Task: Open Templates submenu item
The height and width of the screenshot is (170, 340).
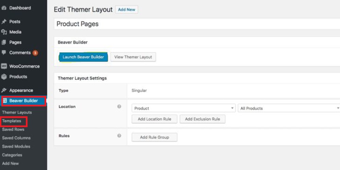Action: pyautogui.click(x=12, y=121)
